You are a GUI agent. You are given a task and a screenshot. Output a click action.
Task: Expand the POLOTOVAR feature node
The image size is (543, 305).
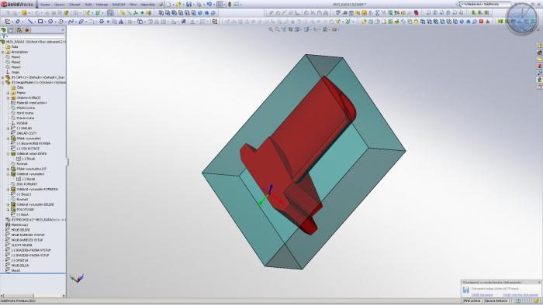(x=9, y=209)
